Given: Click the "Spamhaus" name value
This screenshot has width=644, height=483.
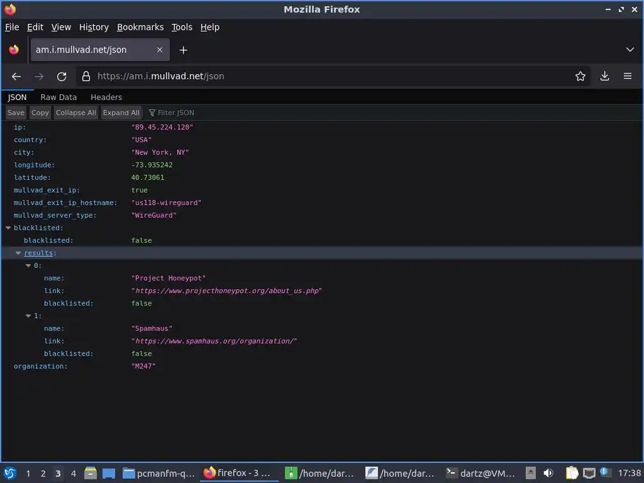Looking at the screenshot, I should (x=152, y=328).
